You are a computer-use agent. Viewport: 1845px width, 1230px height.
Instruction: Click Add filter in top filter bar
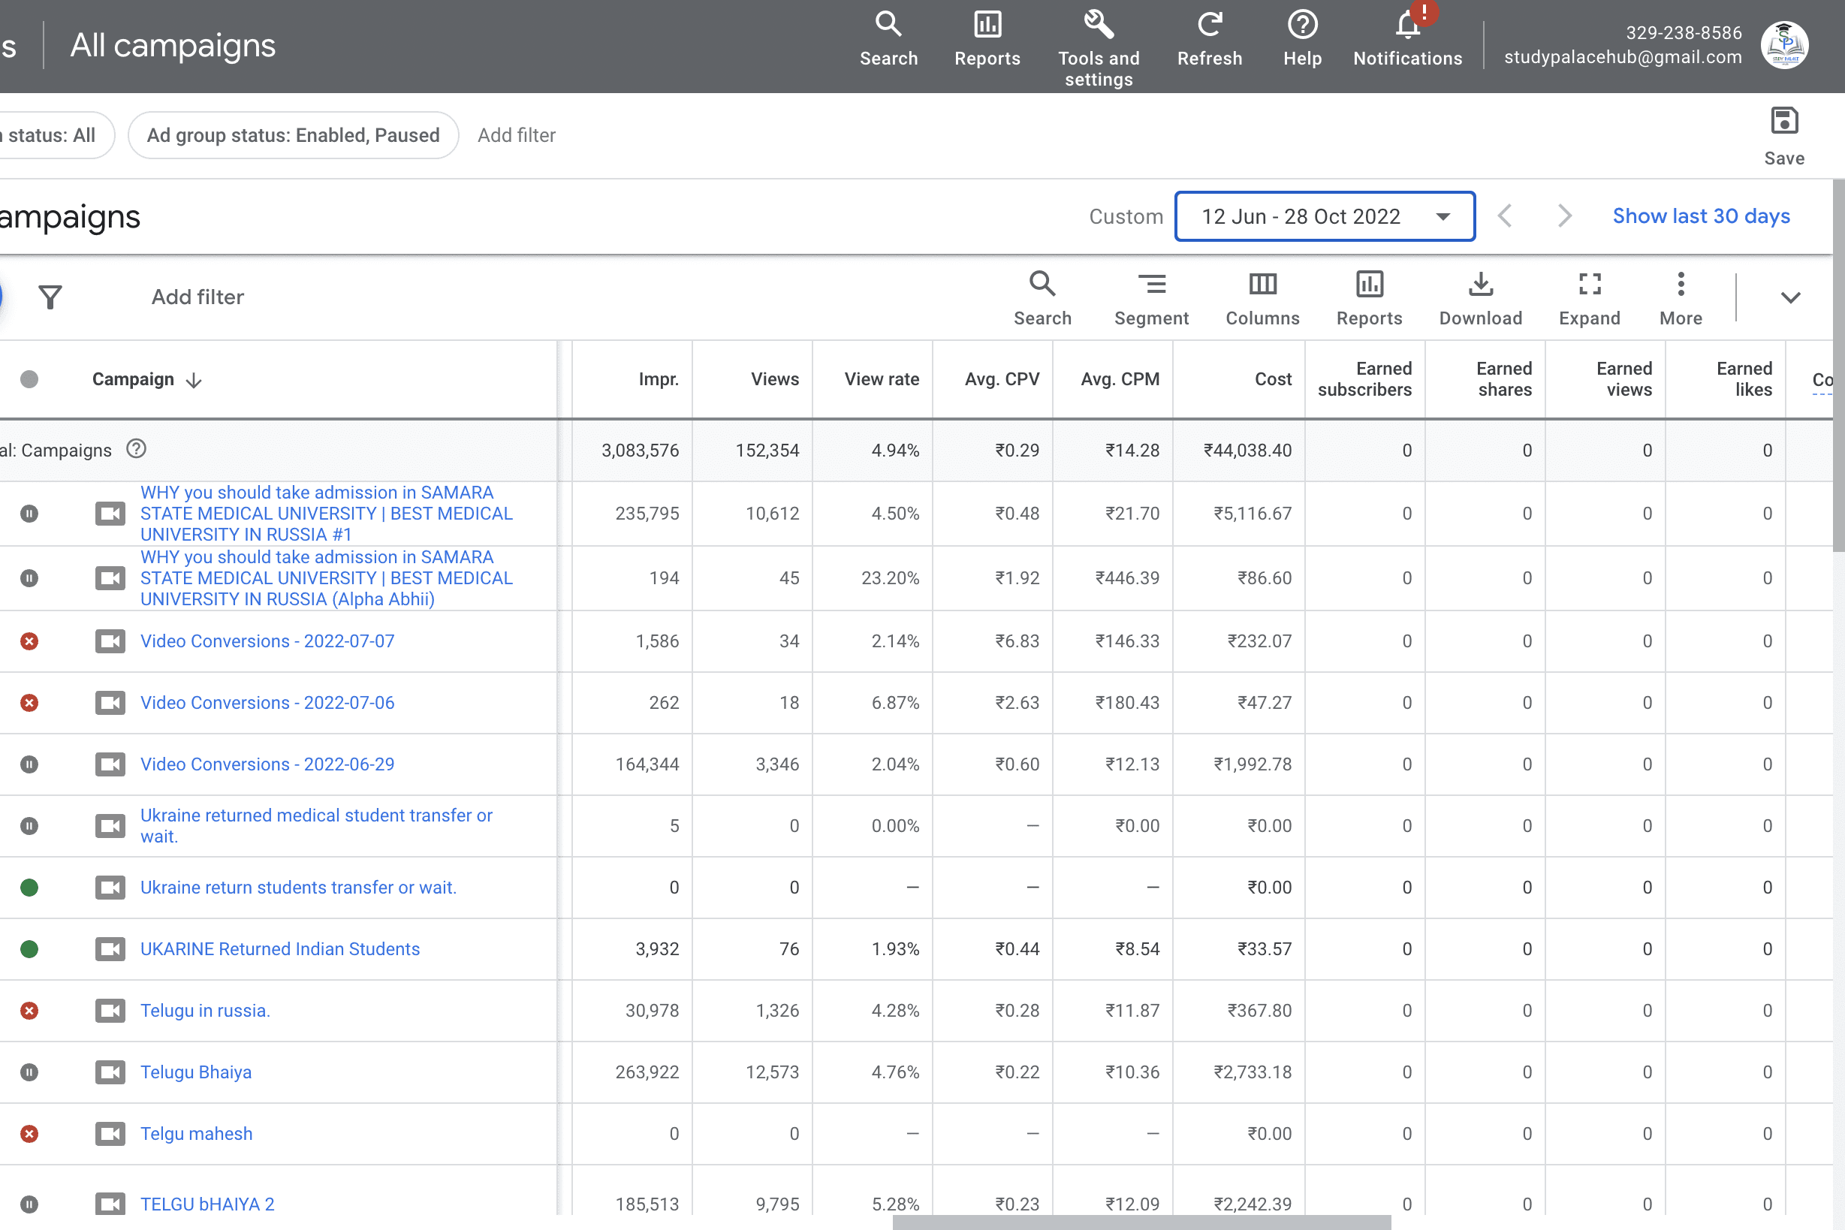click(516, 135)
